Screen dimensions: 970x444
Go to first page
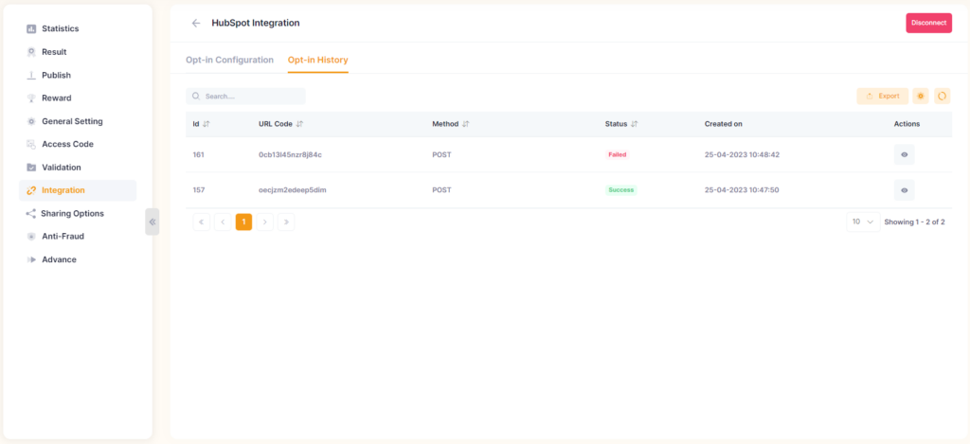click(x=201, y=222)
